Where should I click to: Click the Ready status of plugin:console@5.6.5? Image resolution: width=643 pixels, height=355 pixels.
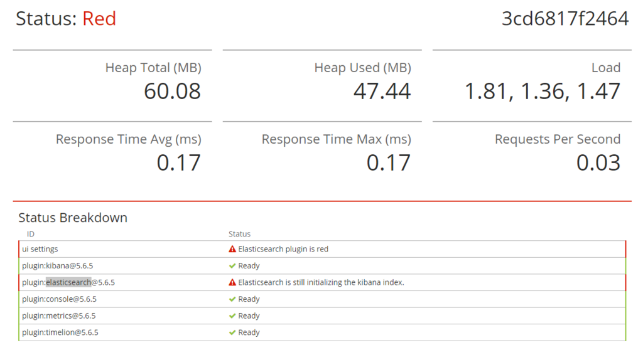(249, 299)
